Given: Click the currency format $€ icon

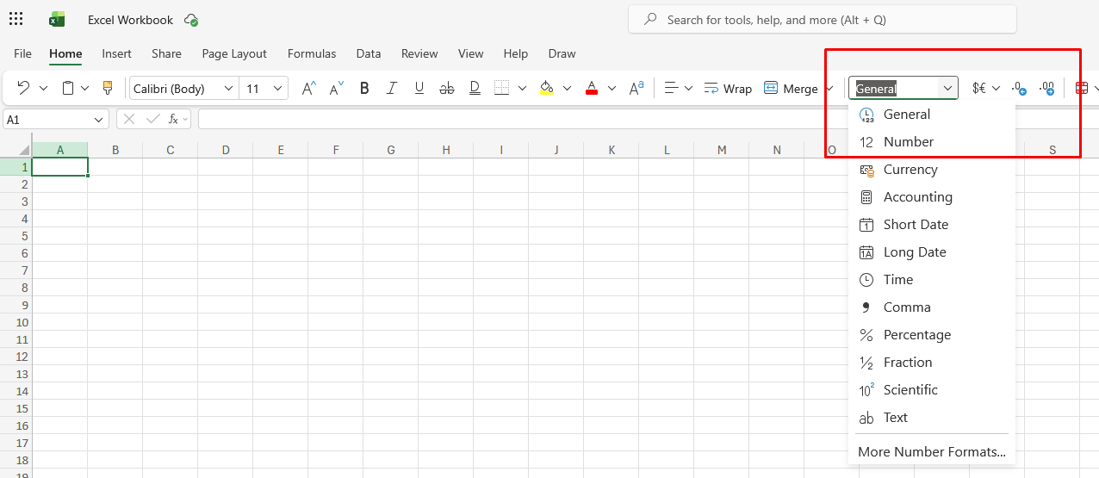Looking at the screenshot, I should (979, 88).
